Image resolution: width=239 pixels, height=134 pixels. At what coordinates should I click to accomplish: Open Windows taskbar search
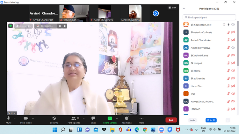(x=63, y=130)
